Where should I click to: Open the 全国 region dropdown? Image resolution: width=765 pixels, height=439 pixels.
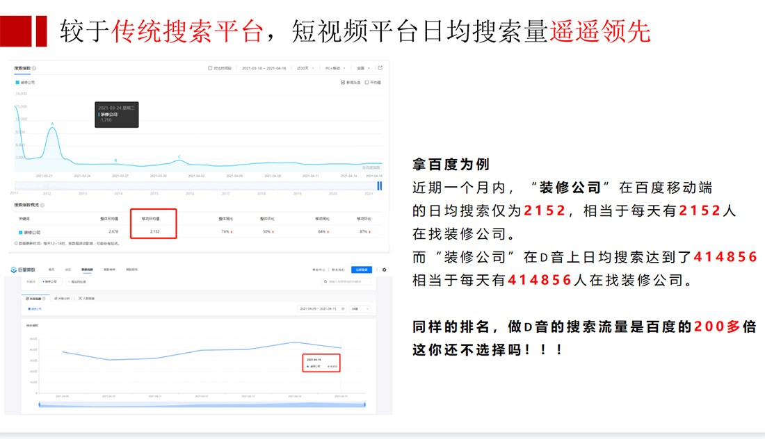coord(363,68)
